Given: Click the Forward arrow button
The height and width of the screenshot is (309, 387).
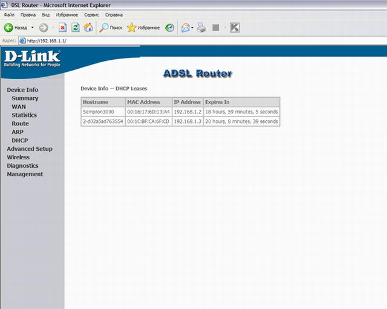Looking at the screenshot, I should coord(44,28).
